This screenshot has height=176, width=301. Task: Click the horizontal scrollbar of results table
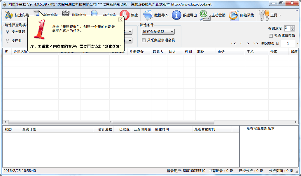click(111, 122)
